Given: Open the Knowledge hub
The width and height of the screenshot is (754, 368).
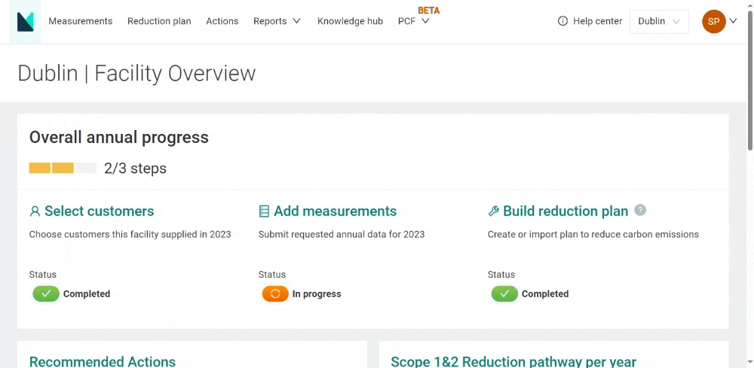Looking at the screenshot, I should pos(350,21).
